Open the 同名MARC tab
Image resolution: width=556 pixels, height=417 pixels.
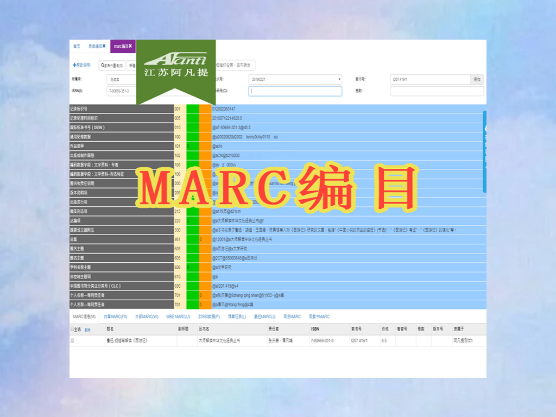pos(292,317)
